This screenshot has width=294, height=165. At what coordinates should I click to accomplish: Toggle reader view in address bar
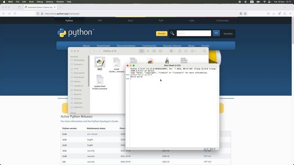pos(241,14)
